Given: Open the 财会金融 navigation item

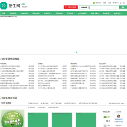Looking at the screenshot, I should 95,13.
